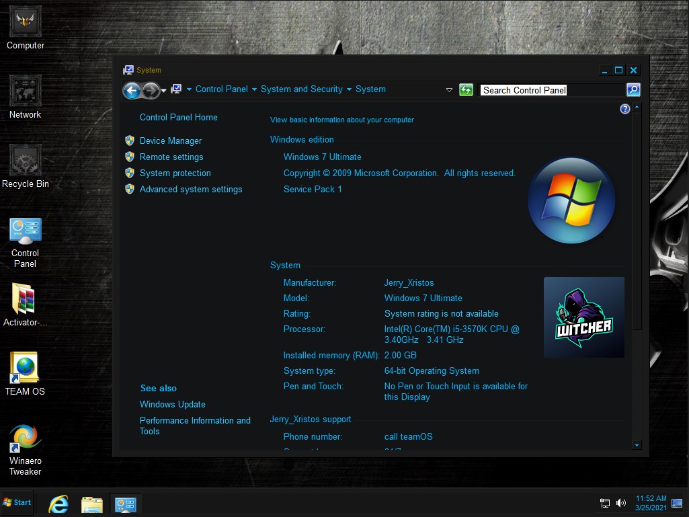The image size is (689, 517).
Task: Click the Control Panel breadcrumb
Action: (x=221, y=89)
